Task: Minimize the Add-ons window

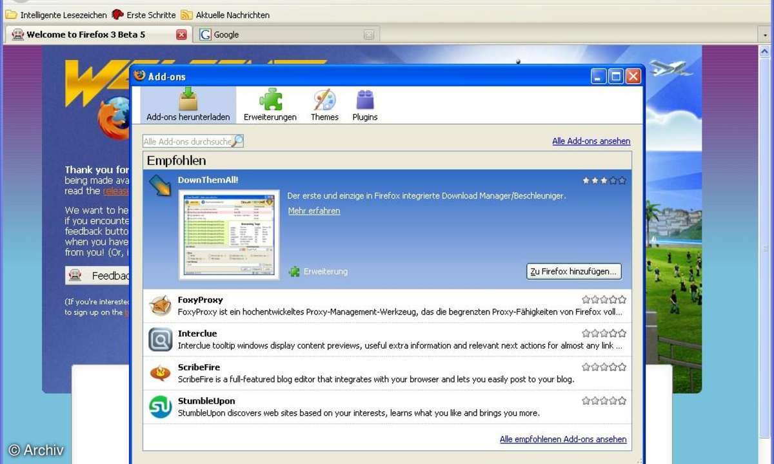Action: [599, 77]
